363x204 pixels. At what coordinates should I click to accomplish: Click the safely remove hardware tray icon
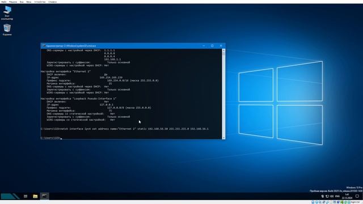point(323,196)
